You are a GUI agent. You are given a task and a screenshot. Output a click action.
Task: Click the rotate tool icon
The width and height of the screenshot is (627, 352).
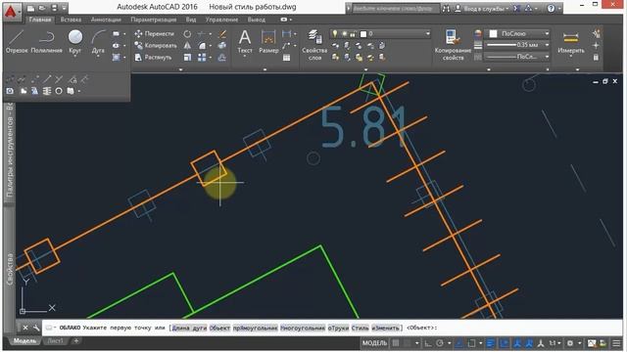pos(187,34)
